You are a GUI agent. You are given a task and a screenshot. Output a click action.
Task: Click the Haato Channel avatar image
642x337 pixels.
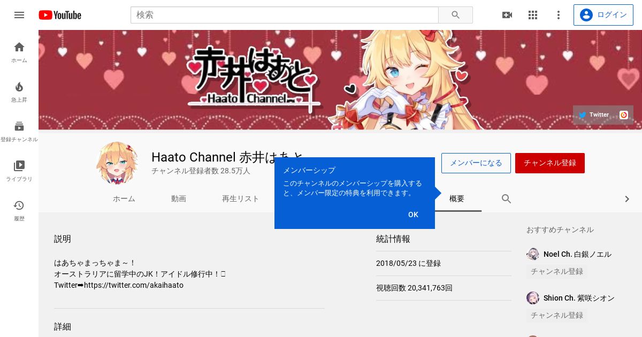[x=117, y=163]
